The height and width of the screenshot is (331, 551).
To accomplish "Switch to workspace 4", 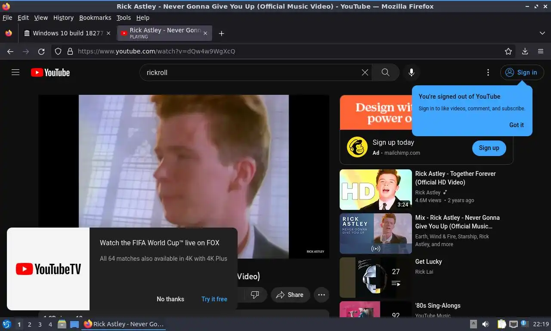I will coord(50,325).
